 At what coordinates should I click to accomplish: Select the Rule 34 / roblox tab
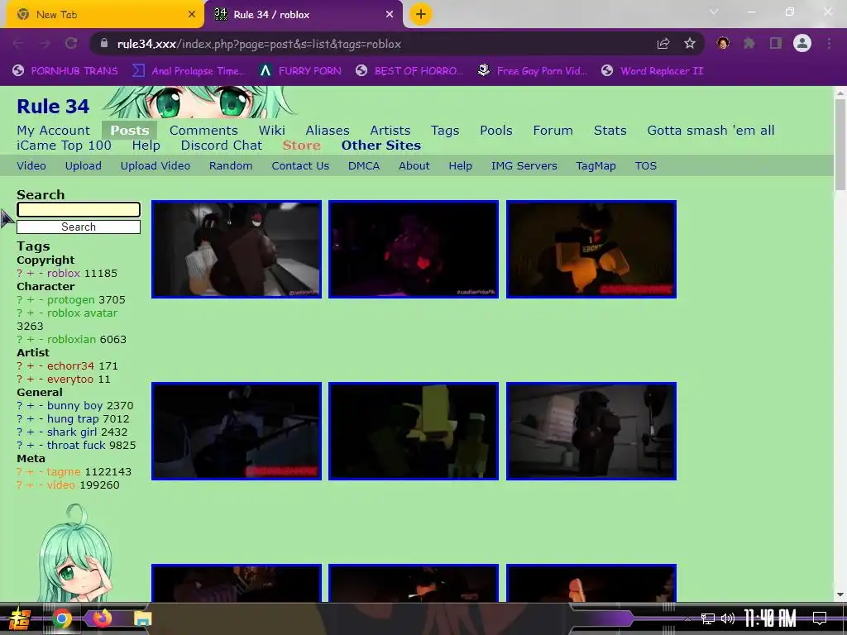(304, 15)
